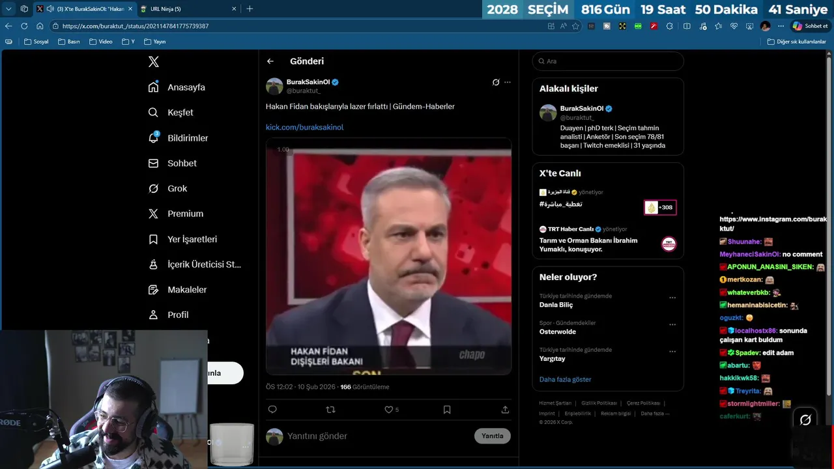The width and height of the screenshot is (834, 469).
Task: Open the Hizmet Şartları footer link
Action: click(555, 403)
